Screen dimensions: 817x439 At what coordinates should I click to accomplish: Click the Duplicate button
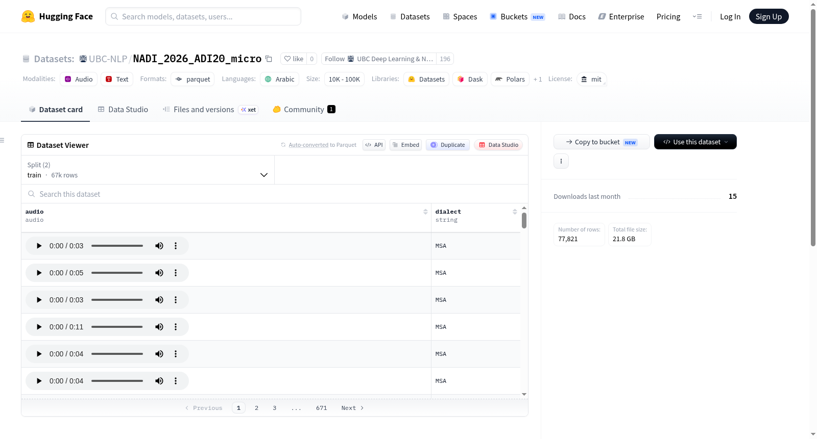click(x=448, y=145)
